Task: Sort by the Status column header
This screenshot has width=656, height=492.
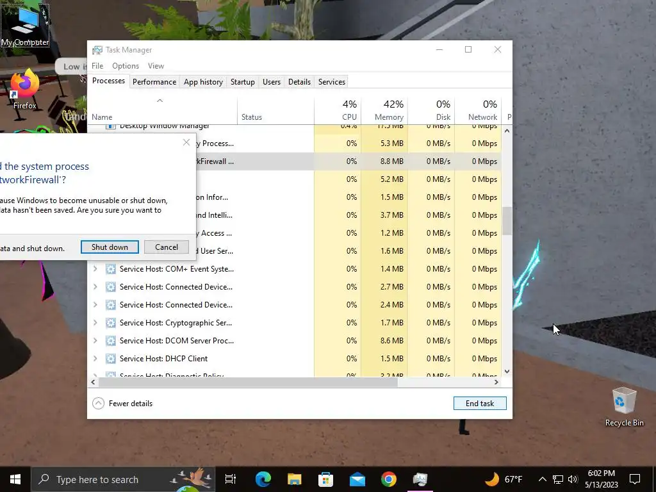Action: point(275,110)
